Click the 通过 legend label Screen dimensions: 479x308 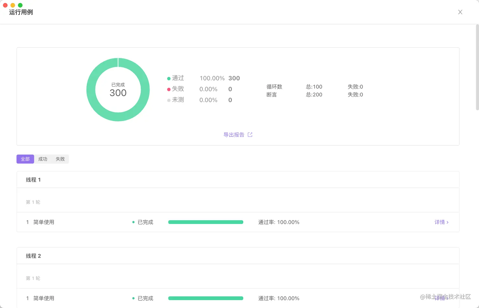(x=178, y=78)
